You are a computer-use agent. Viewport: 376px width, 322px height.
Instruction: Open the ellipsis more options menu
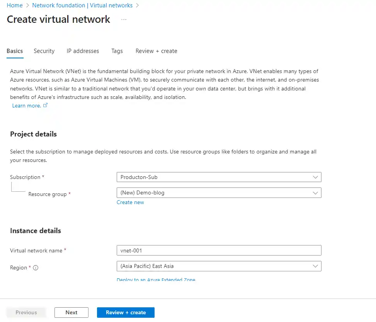click(124, 19)
